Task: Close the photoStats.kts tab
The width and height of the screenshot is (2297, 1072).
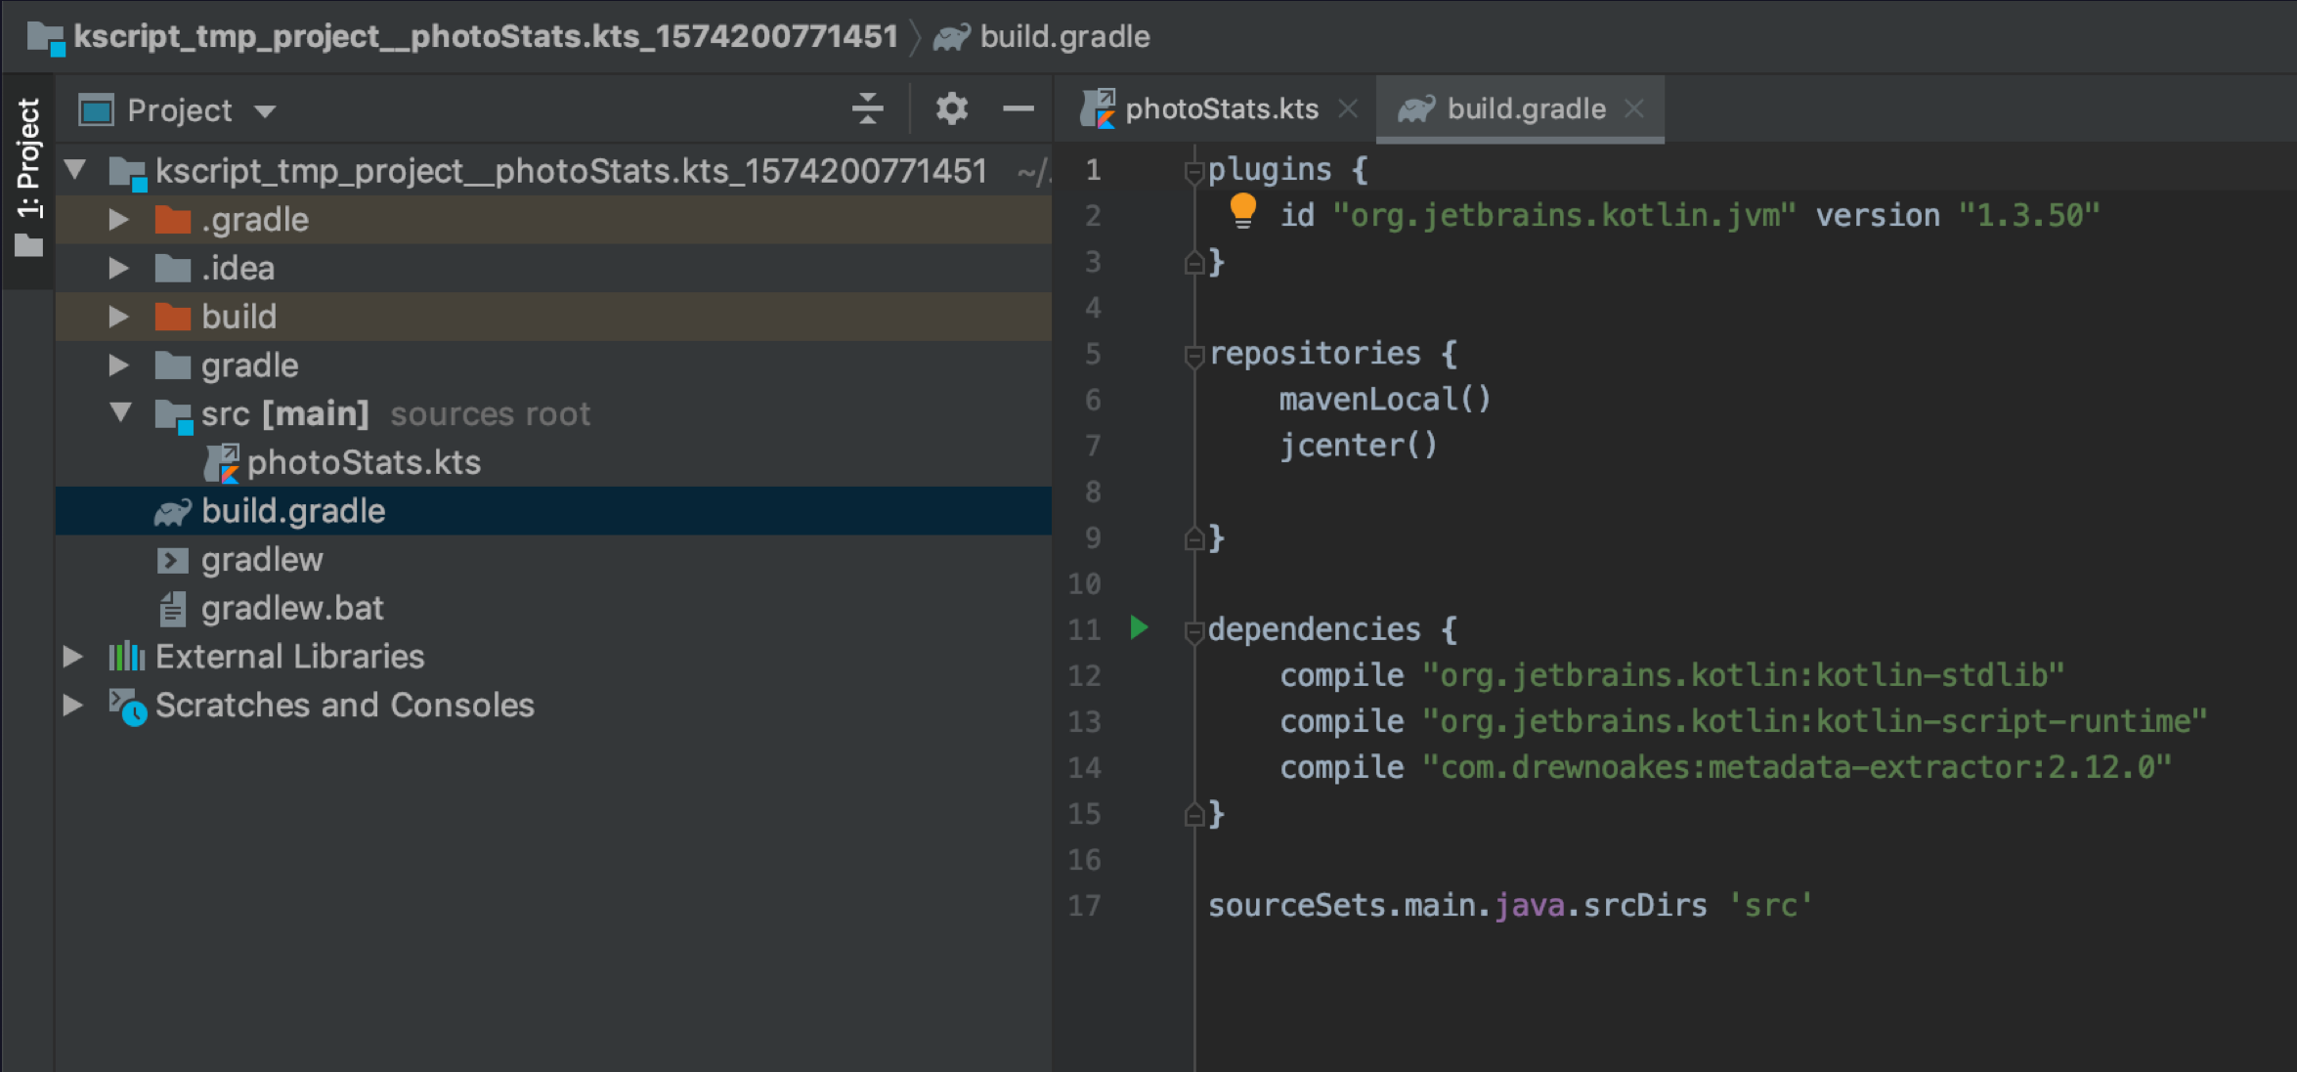Action: coord(1348,108)
